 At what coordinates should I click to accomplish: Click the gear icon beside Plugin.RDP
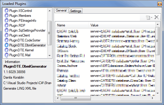pyautogui.click(x=6, y=26)
